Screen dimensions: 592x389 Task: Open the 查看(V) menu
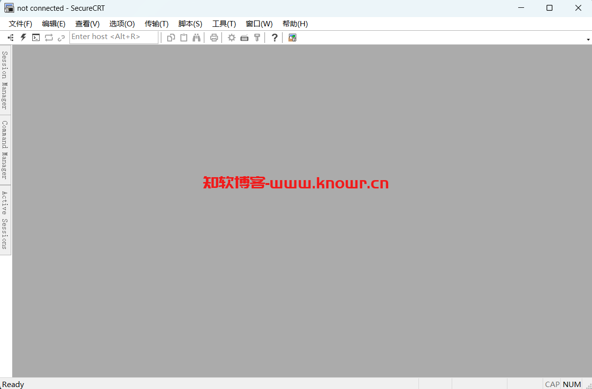point(88,23)
